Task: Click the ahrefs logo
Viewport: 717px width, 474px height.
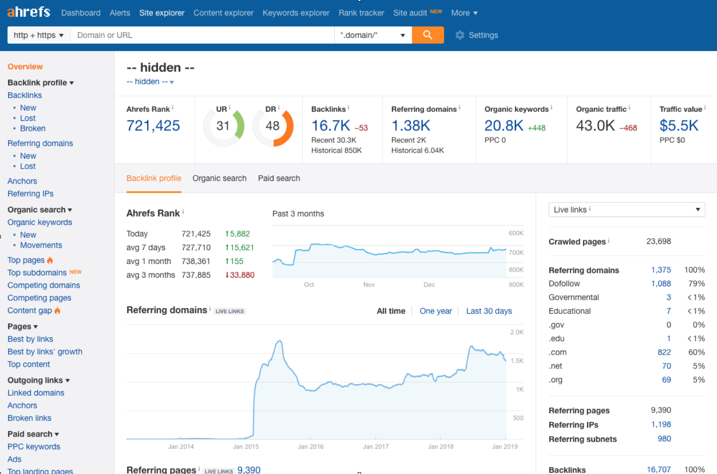Action: (x=29, y=12)
